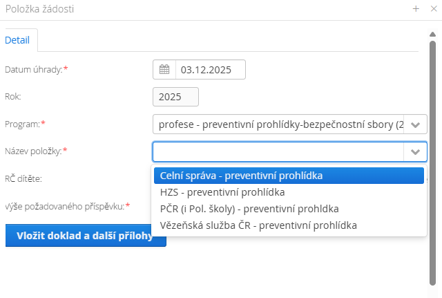Collapse the Název položky dropdown chevron
Screen dimensions: 442x298
[415, 151]
